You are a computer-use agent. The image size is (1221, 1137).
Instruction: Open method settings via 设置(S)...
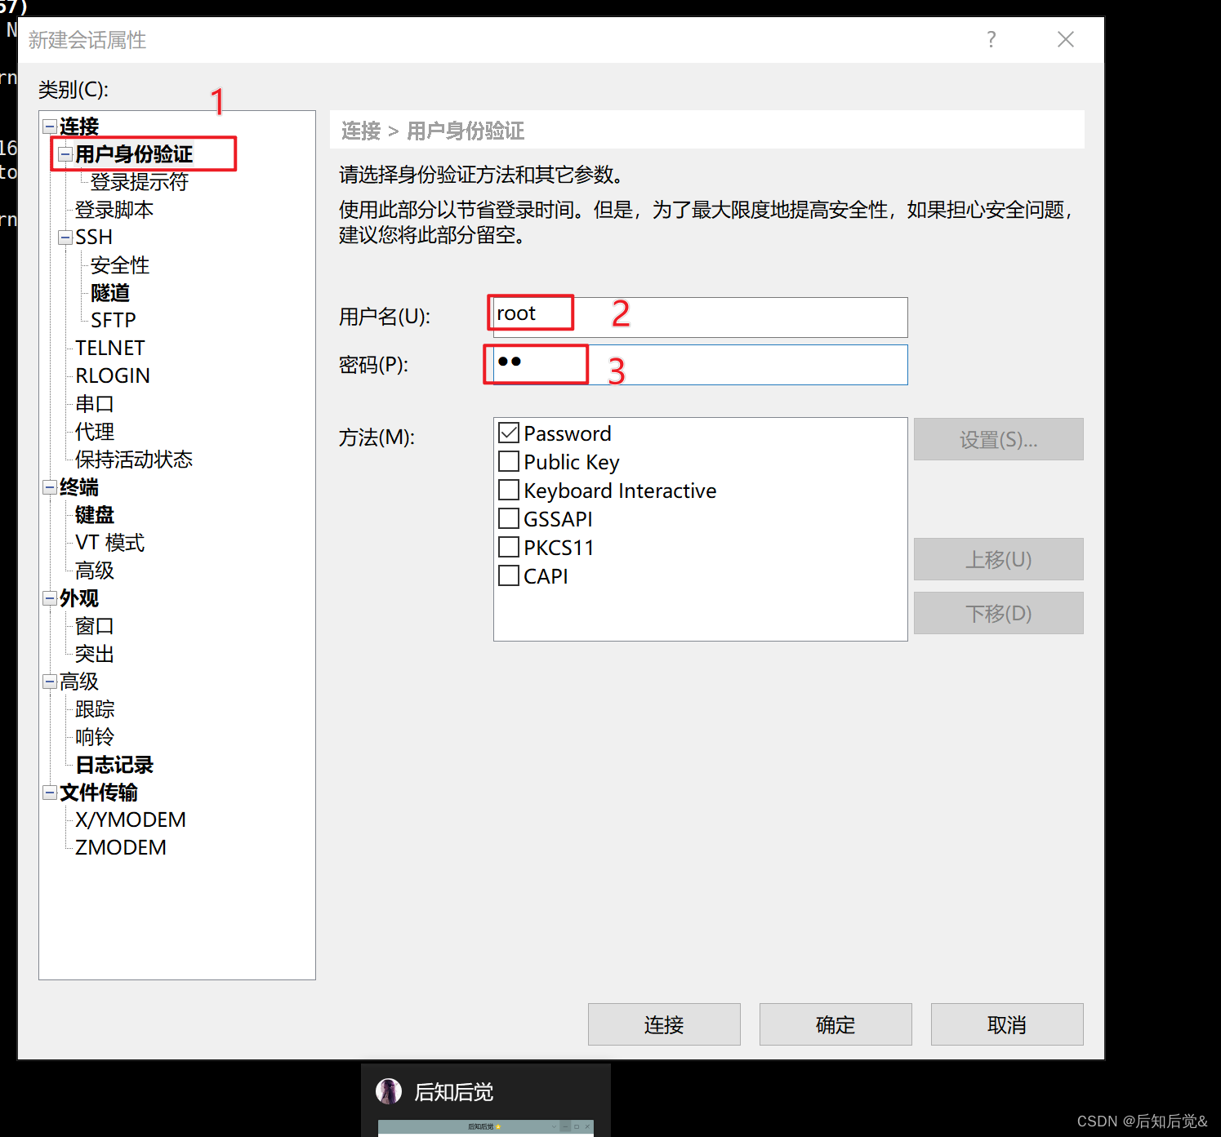point(999,439)
